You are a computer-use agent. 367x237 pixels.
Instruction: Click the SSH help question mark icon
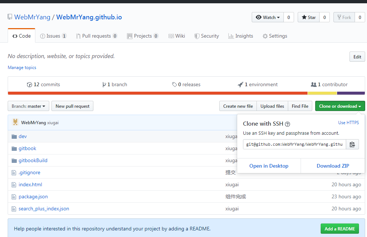287,124
